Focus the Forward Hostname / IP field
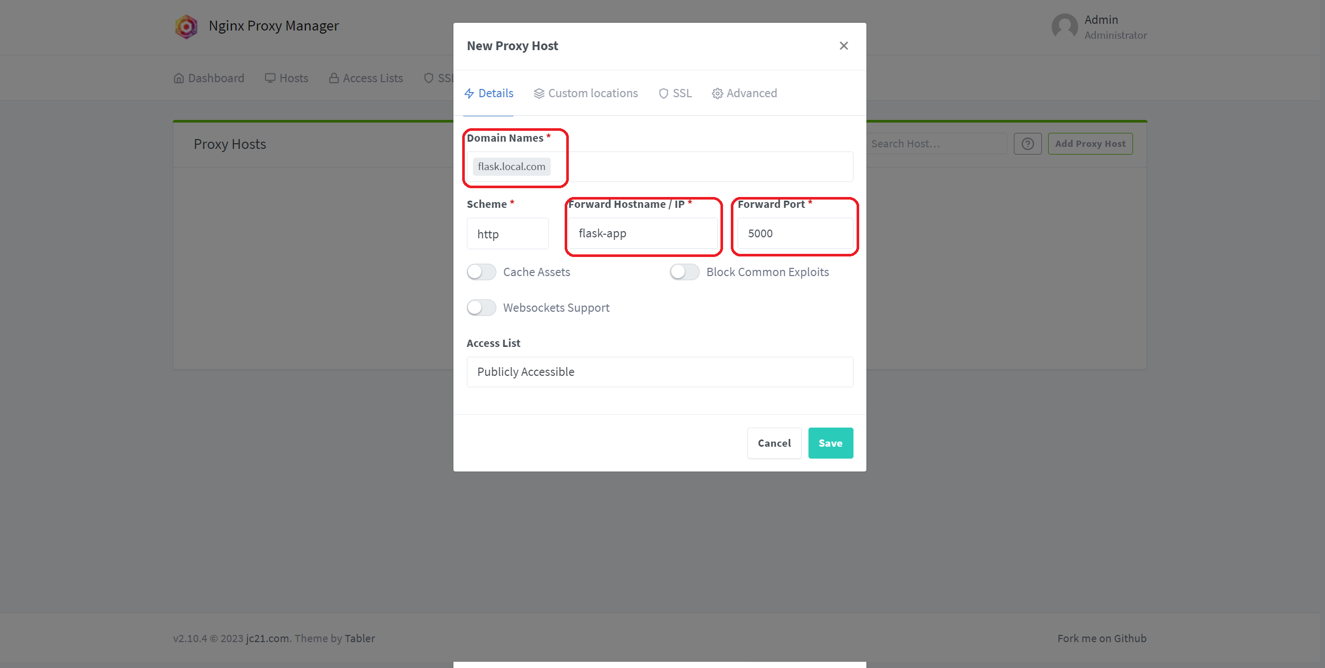The height and width of the screenshot is (668, 1325). [643, 234]
